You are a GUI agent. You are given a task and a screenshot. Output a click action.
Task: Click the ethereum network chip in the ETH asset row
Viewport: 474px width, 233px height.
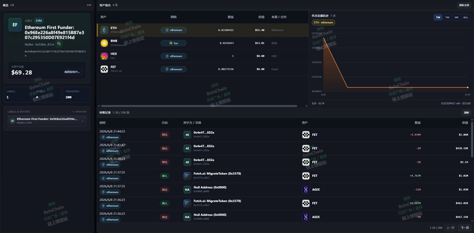point(173,30)
